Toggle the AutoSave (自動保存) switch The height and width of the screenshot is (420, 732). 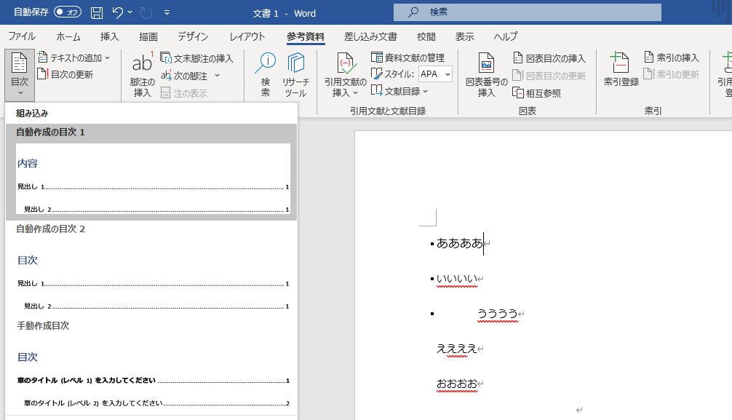[68, 12]
